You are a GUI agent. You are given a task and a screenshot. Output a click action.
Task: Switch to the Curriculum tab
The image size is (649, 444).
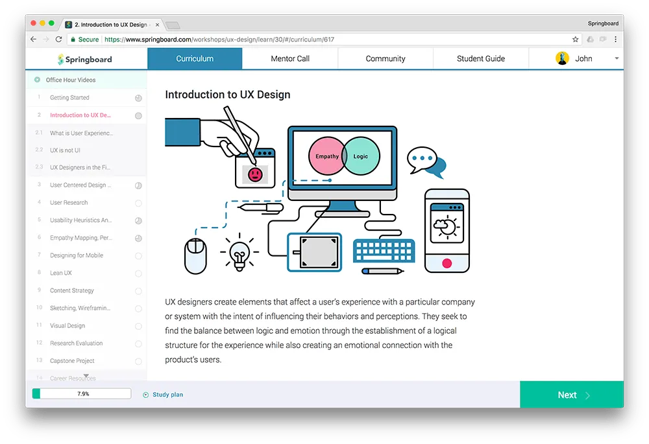point(195,59)
